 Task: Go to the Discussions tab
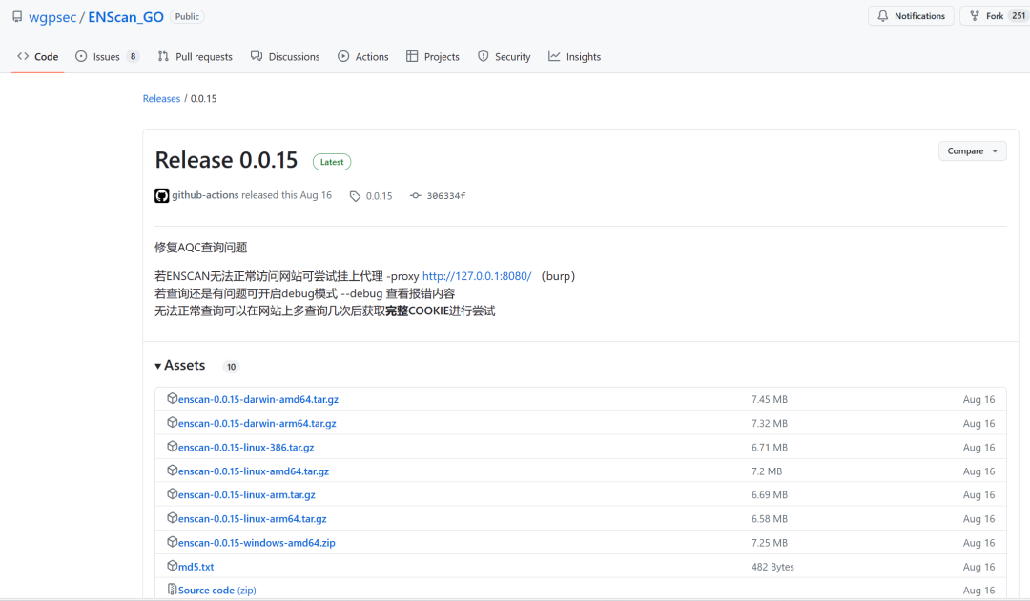[x=285, y=57]
